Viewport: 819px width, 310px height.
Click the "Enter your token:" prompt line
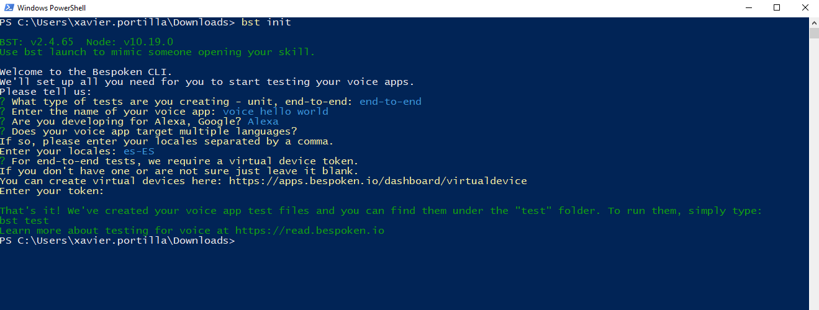pos(52,191)
